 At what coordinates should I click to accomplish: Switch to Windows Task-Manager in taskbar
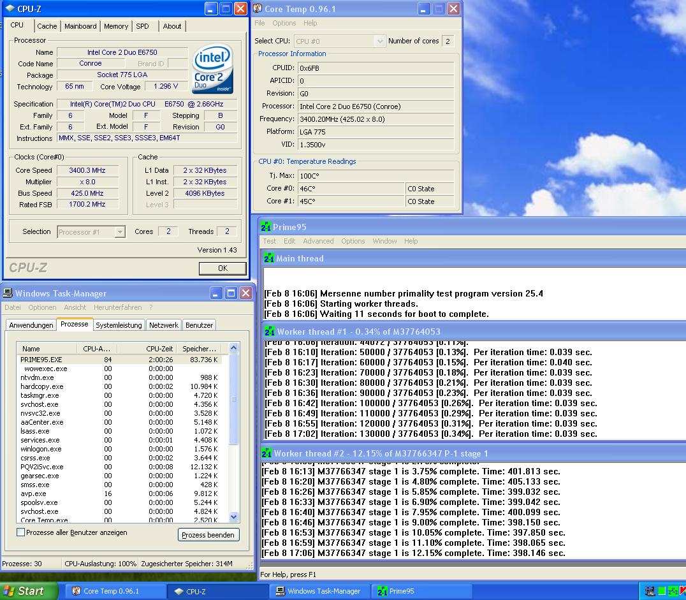320,591
